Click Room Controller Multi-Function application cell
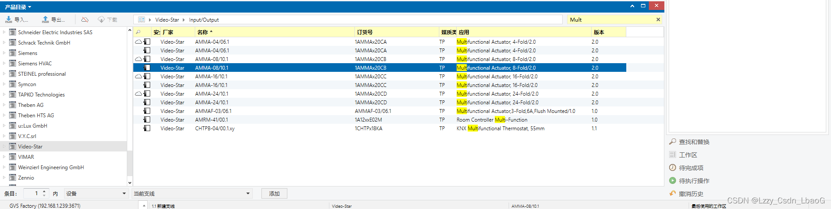This screenshot has height=209, width=831. [x=492, y=120]
